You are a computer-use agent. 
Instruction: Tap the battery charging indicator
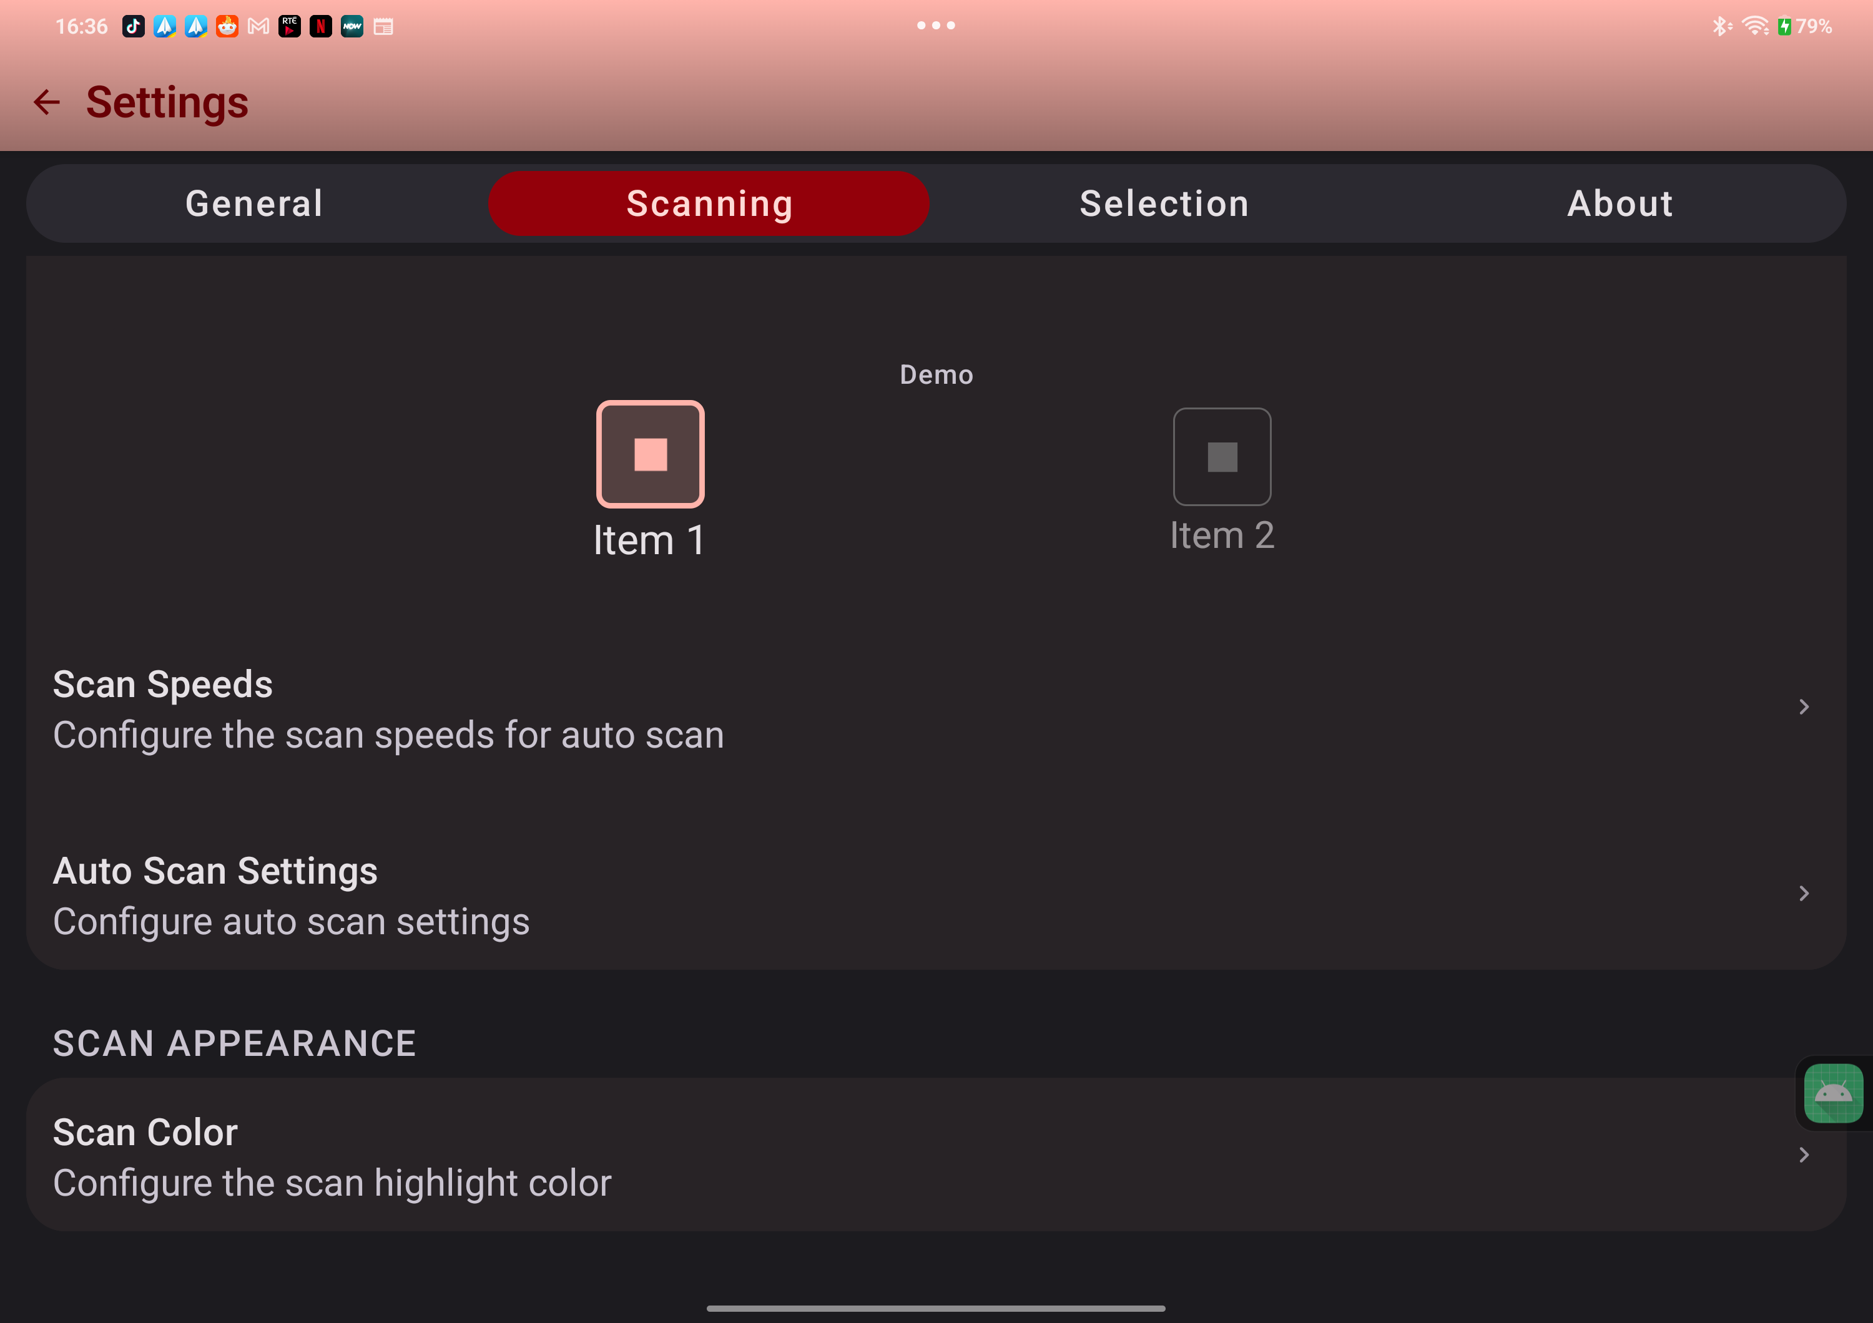pos(1784,26)
